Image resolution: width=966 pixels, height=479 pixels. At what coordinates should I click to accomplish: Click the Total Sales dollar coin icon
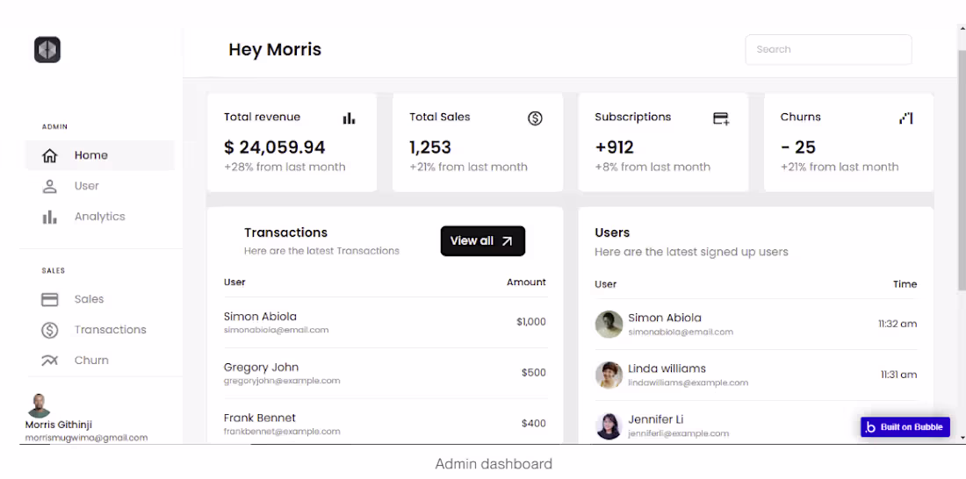tap(535, 118)
